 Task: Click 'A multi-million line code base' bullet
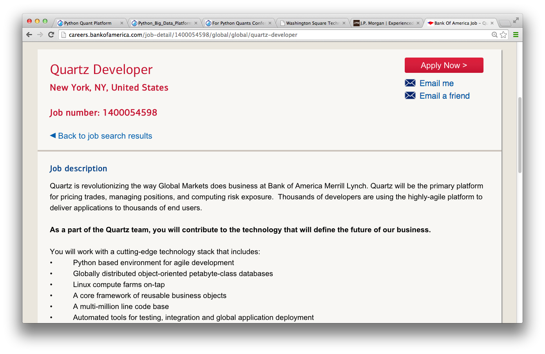click(x=121, y=307)
